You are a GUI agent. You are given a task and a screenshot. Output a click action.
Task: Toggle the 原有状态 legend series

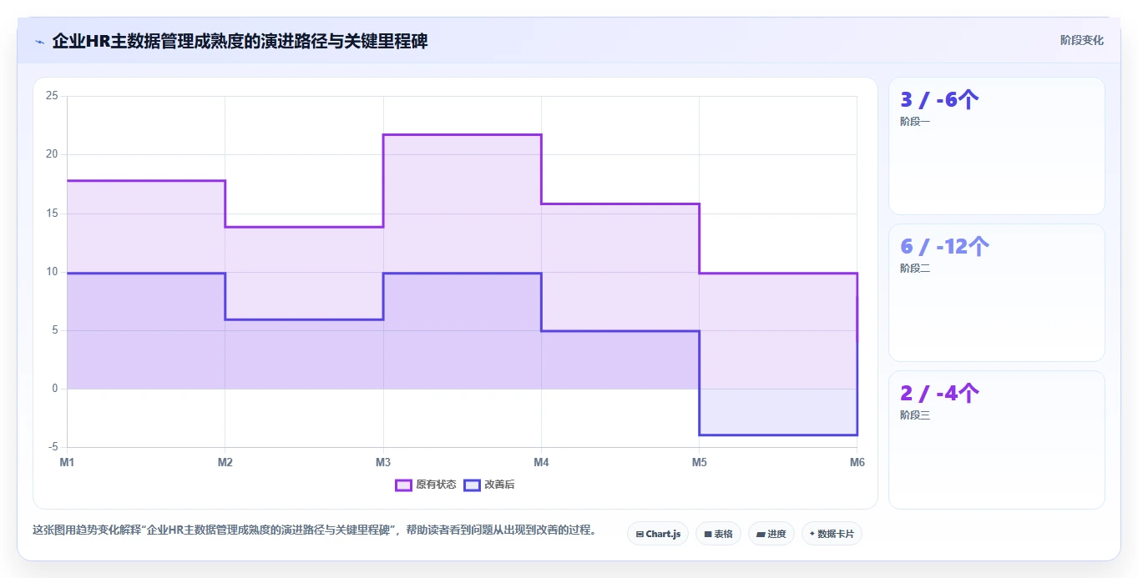[x=426, y=485]
